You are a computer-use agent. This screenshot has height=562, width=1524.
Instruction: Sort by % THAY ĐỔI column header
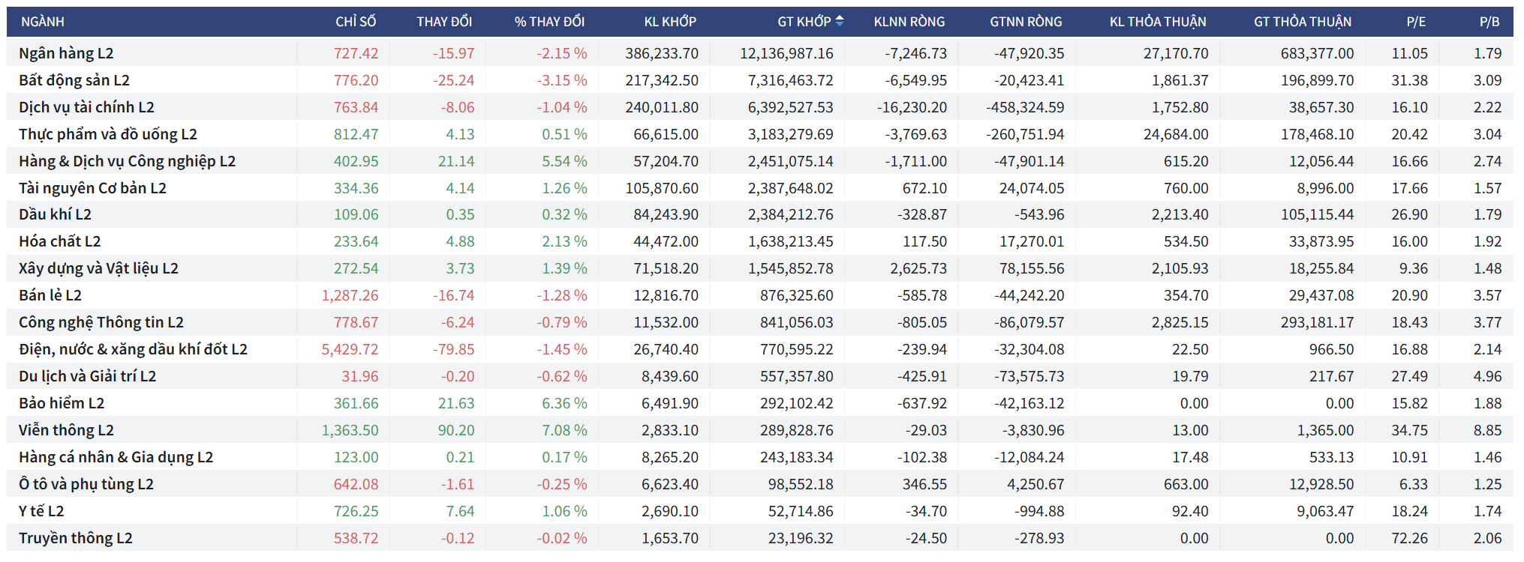(x=549, y=22)
